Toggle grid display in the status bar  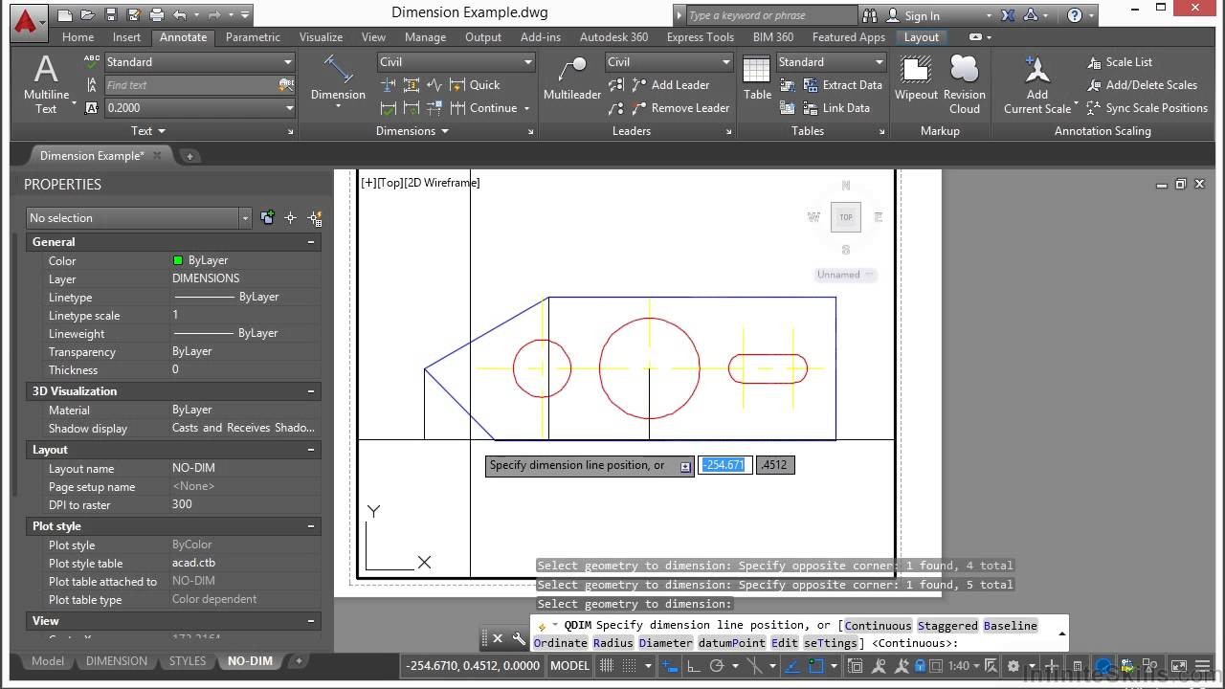pyautogui.click(x=609, y=665)
